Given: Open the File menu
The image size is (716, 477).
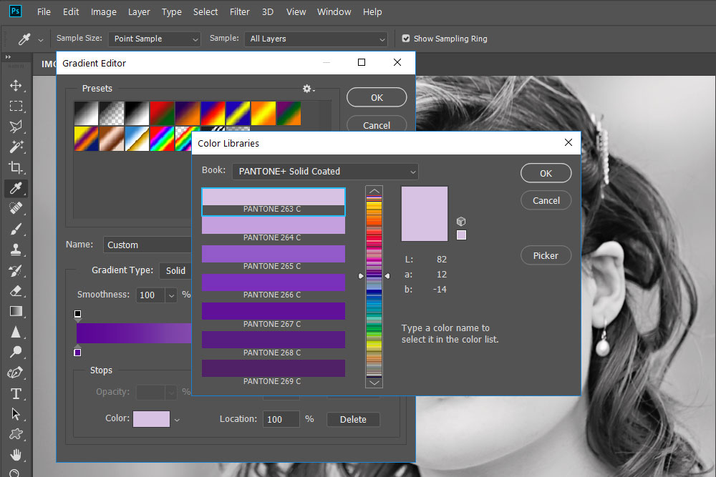Looking at the screenshot, I should pyautogui.click(x=44, y=12).
